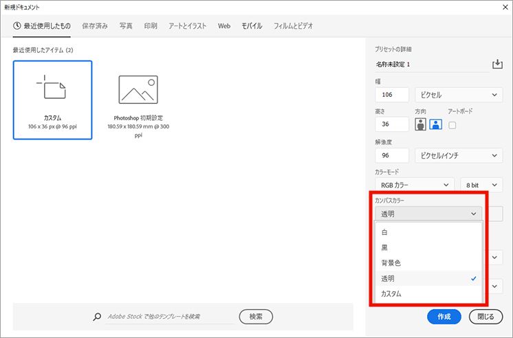Image resolution: width=513 pixels, height=338 pixels.
Task: Click the プリセットの詳細 heading
Action: [x=393, y=49]
